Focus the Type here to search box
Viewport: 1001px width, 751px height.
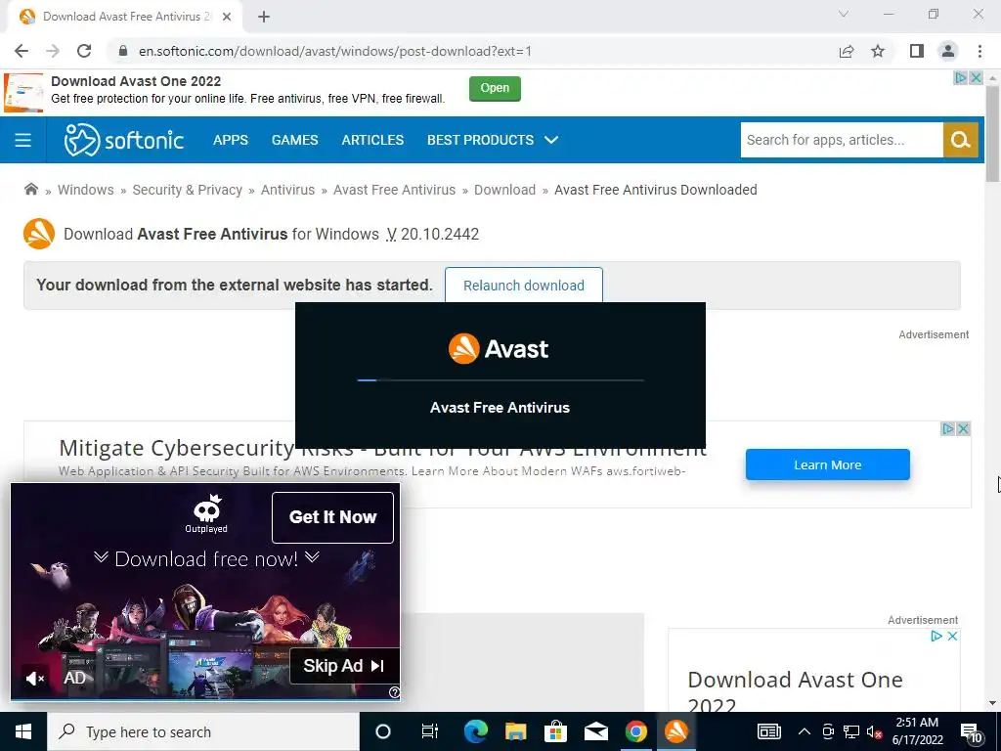coord(203,731)
